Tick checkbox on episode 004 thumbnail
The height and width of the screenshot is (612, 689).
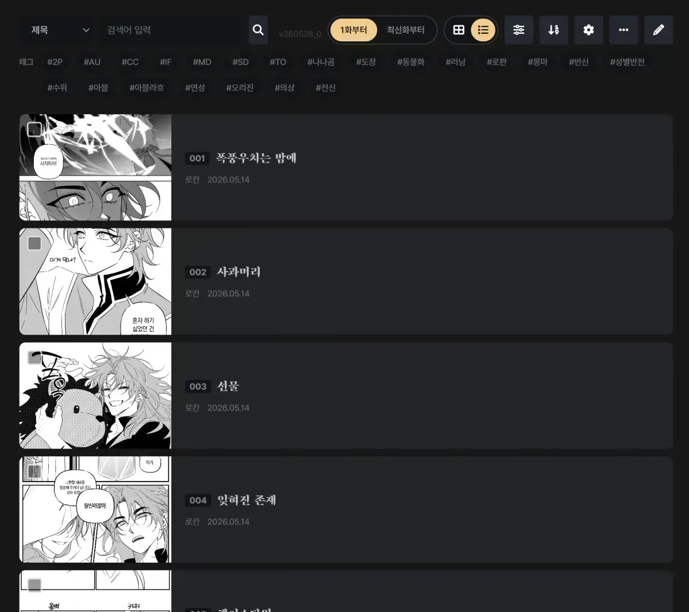pos(34,471)
